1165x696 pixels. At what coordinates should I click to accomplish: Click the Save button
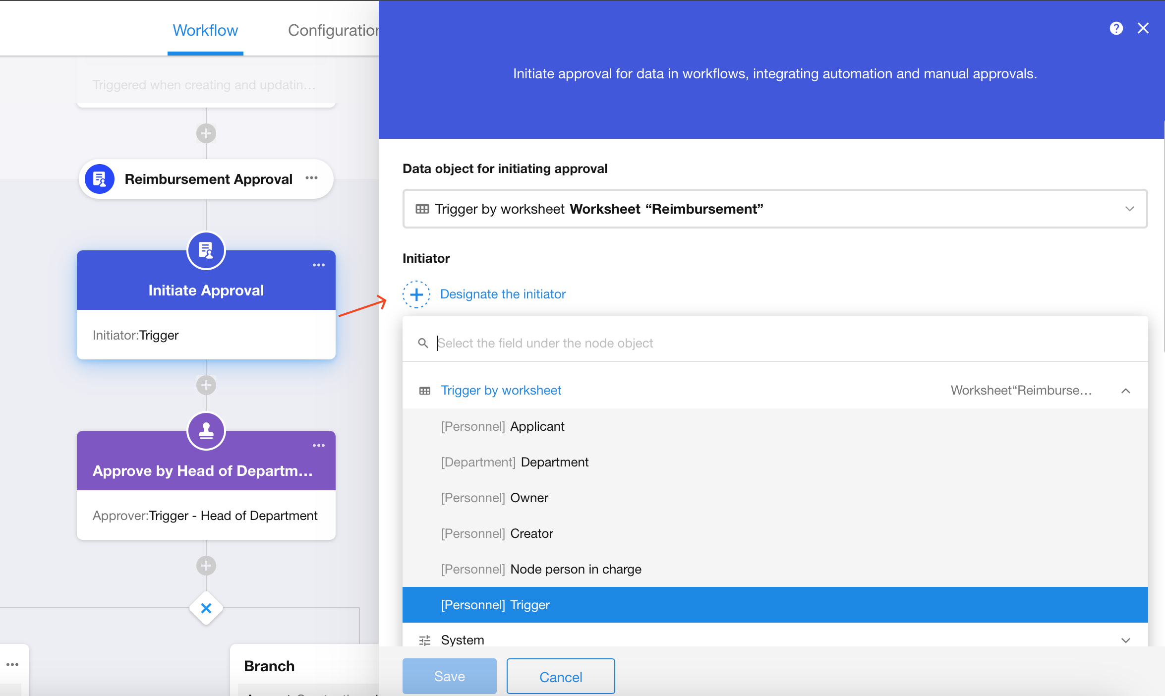[x=449, y=676]
